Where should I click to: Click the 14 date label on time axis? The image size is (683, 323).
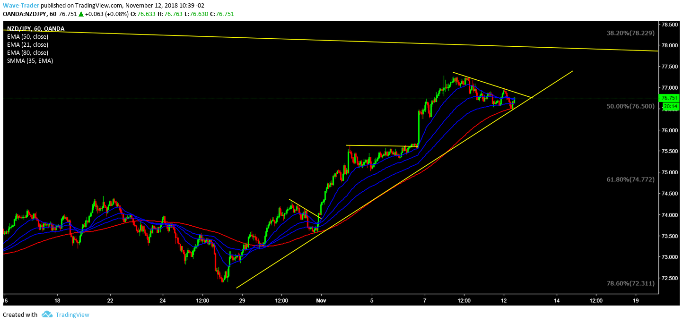click(556, 300)
